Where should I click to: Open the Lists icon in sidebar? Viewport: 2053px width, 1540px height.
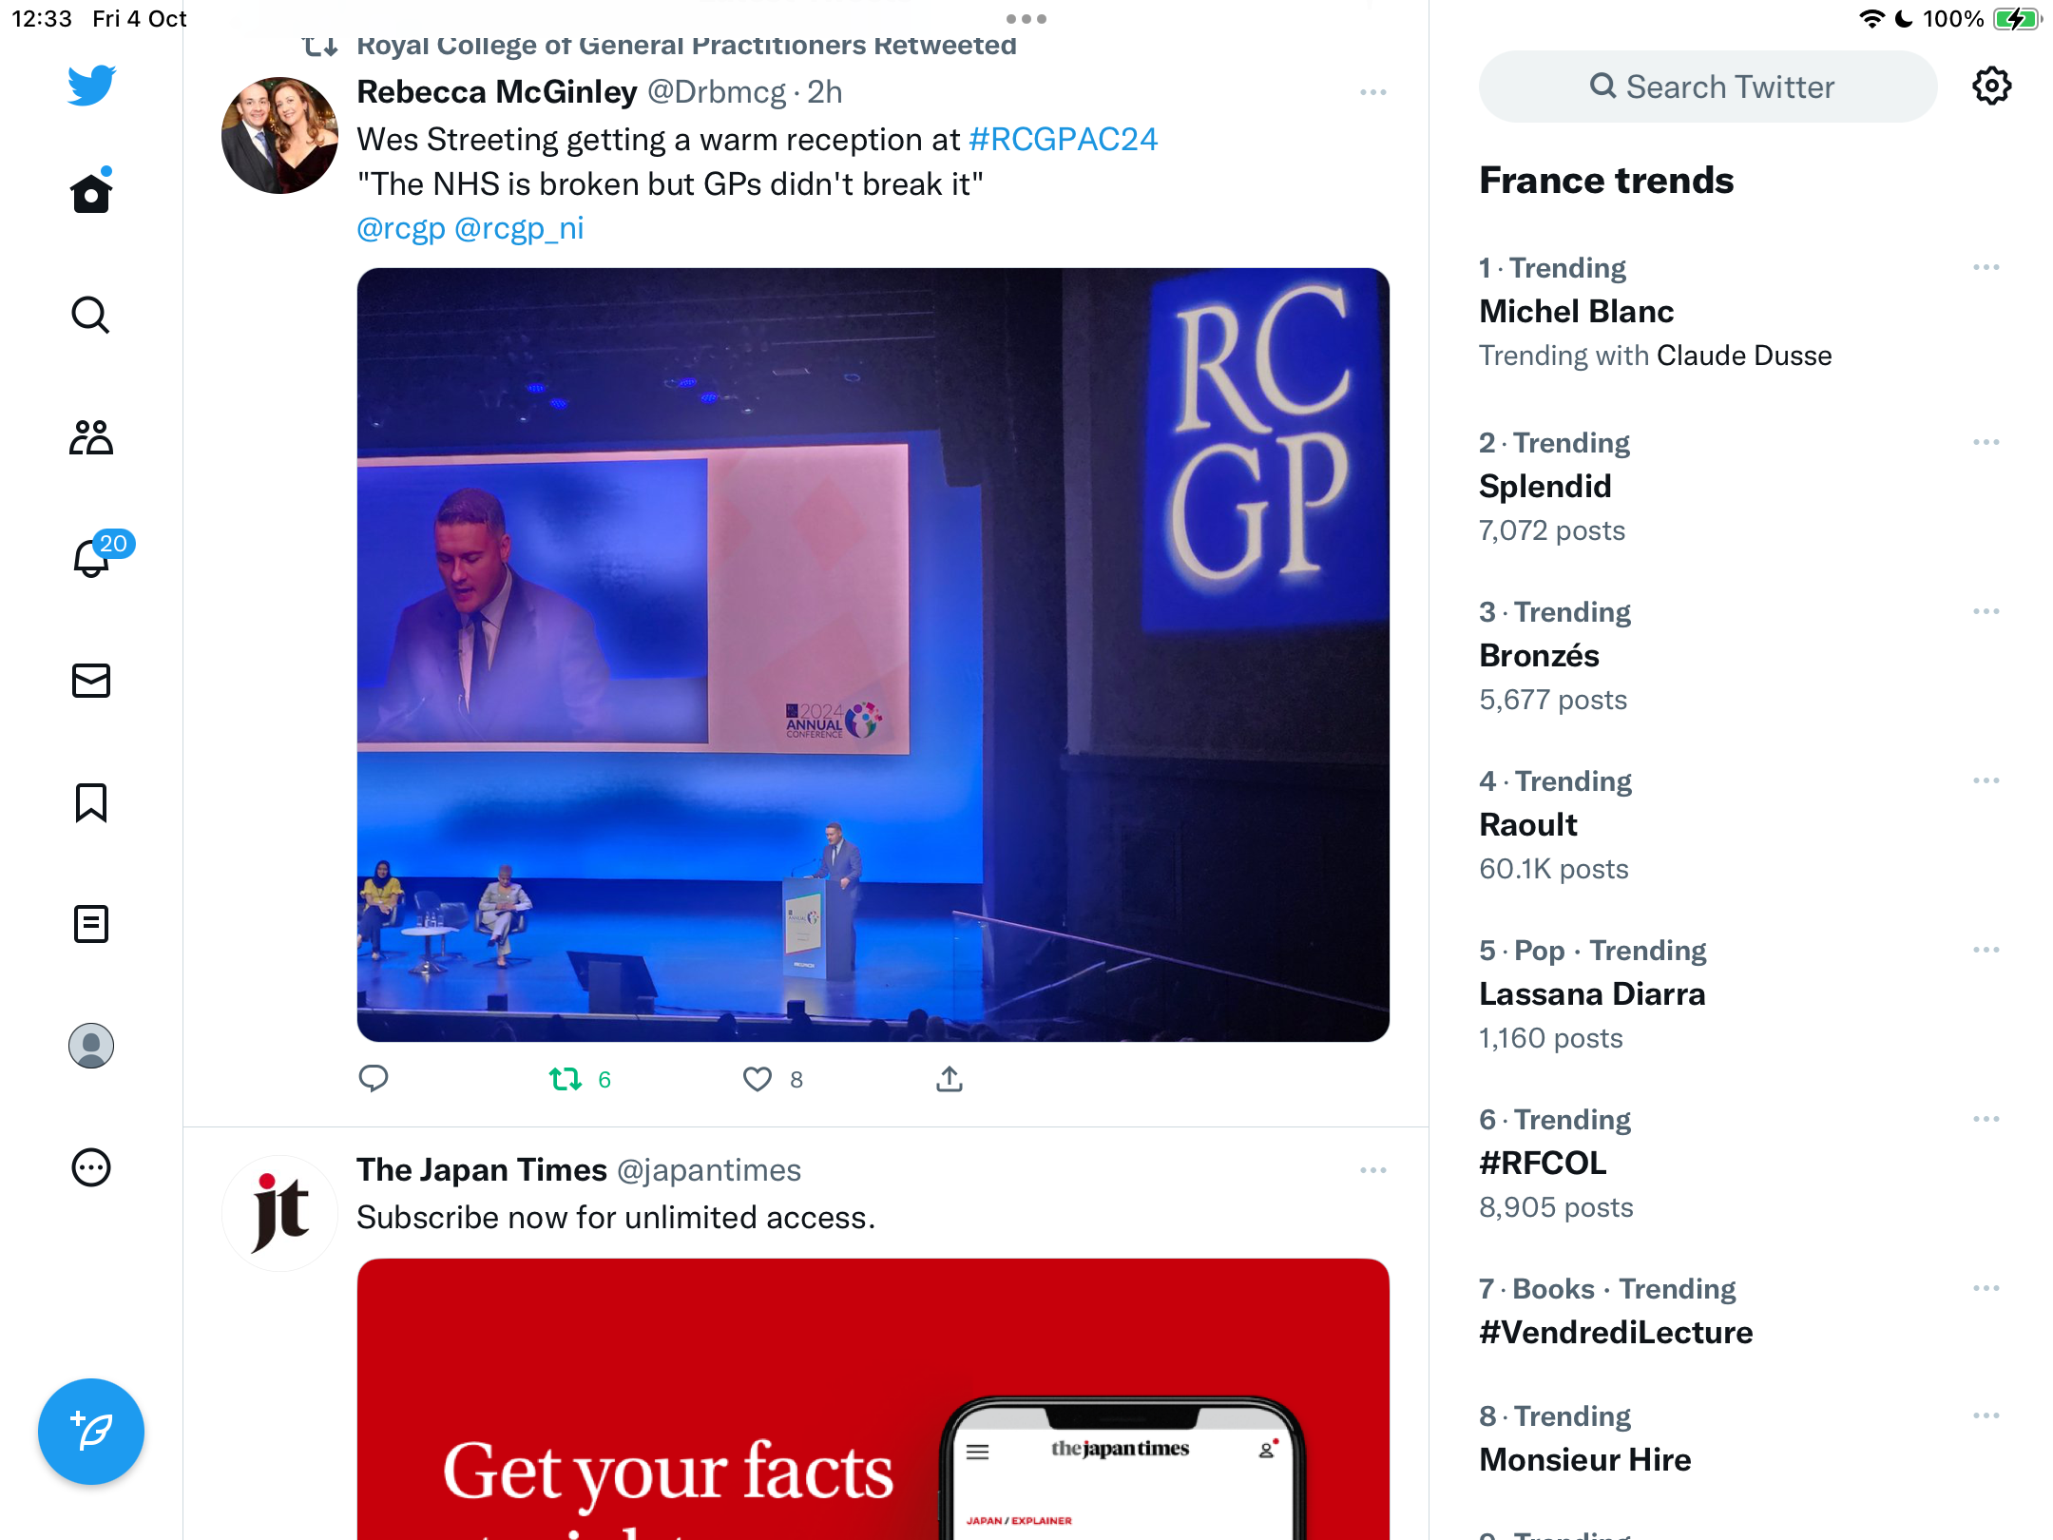pyautogui.click(x=91, y=924)
